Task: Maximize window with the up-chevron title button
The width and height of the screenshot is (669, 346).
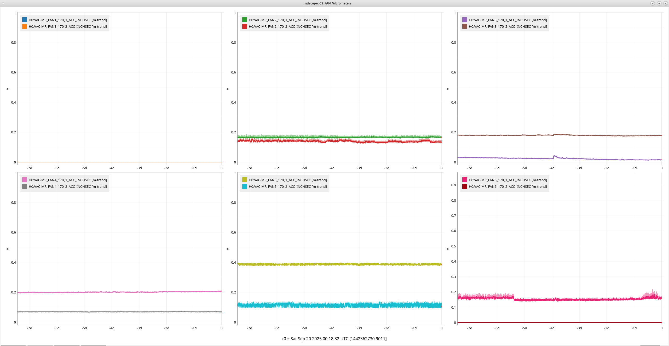Action: 659,3
